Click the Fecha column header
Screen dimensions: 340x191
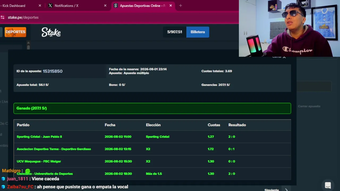pyautogui.click(x=110, y=125)
